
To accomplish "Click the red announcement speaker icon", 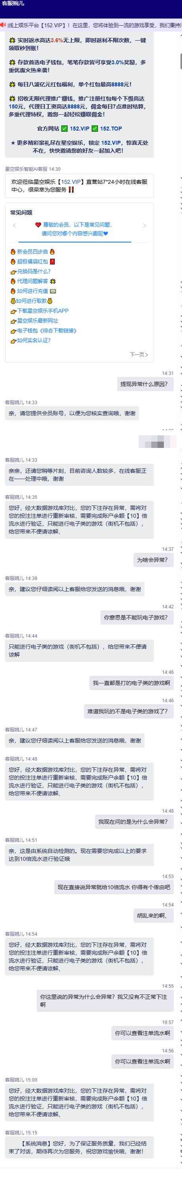I will point(3,24).
